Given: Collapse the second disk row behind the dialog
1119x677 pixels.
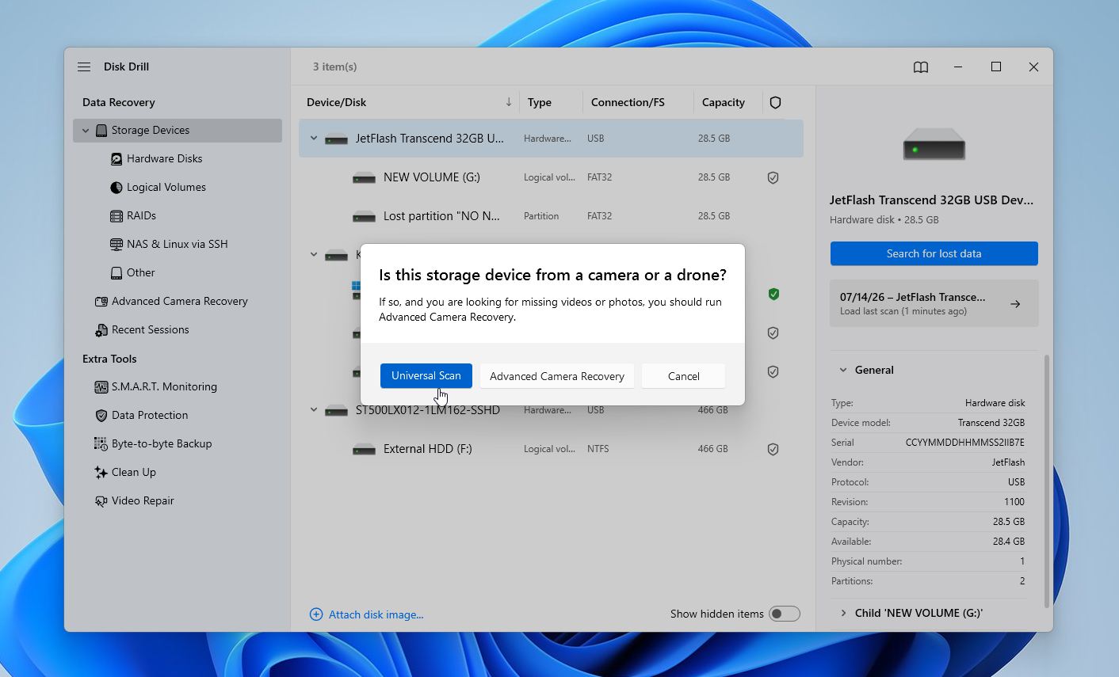Looking at the screenshot, I should click(x=314, y=255).
